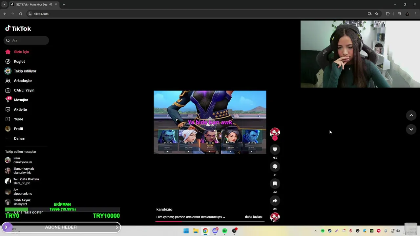Go to previous video with up arrow

pyautogui.click(x=411, y=115)
